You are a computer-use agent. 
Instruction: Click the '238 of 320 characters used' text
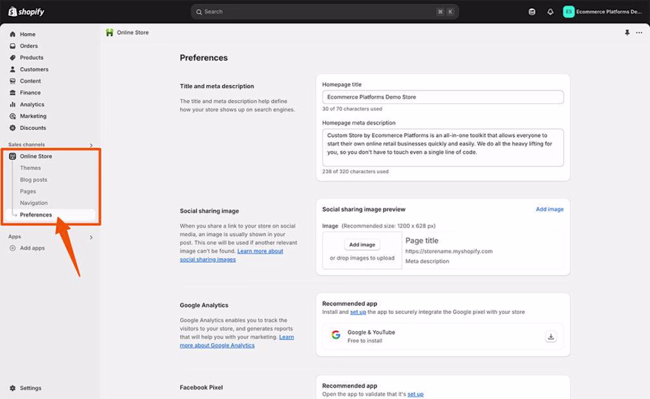tap(355, 172)
